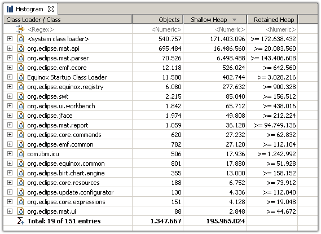Expand the org.eclipse.equinox.registry row
Screen dimensions: 321x234
point(10,87)
